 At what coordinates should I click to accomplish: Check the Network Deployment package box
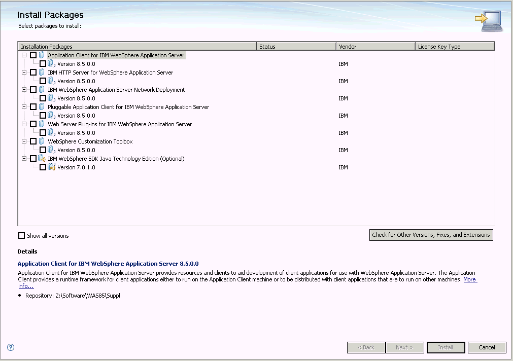[x=33, y=90]
